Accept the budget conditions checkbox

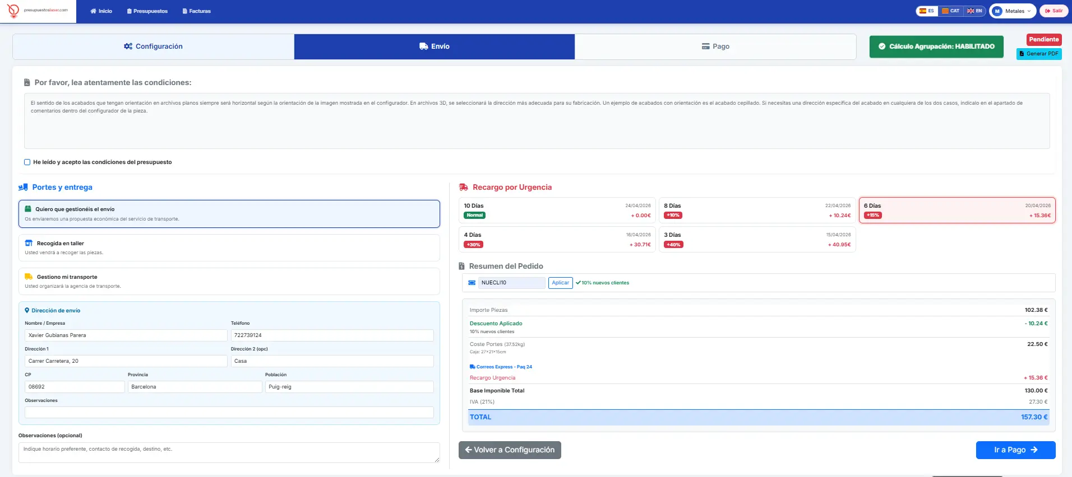point(27,162)
